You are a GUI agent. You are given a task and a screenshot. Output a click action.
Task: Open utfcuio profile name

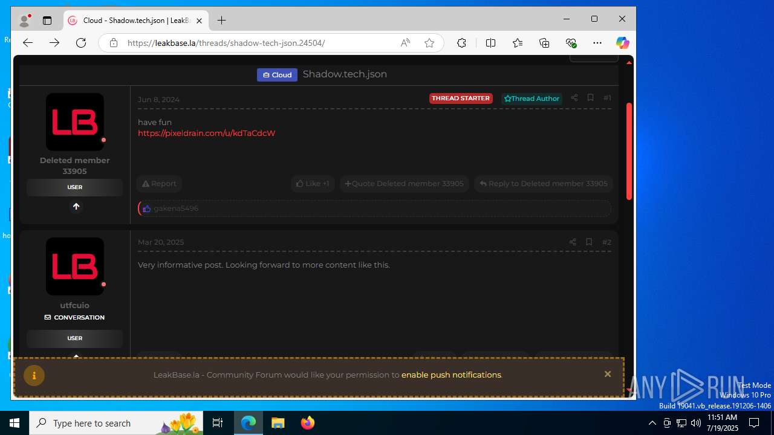click(74, 306)
